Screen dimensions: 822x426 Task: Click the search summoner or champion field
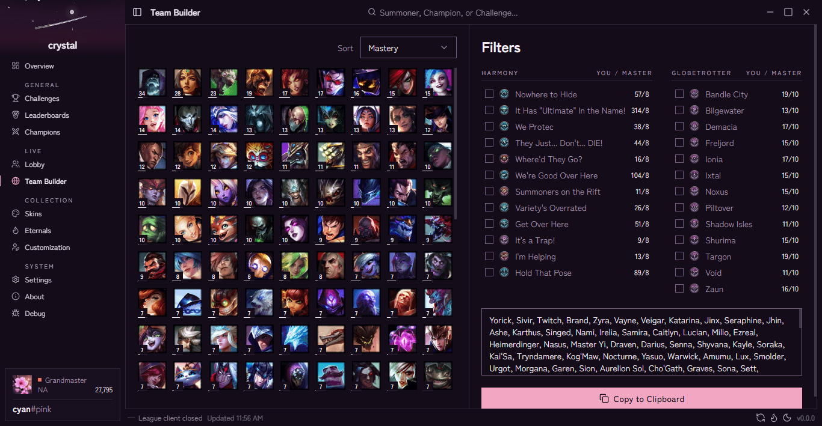[x=442, y=13]
